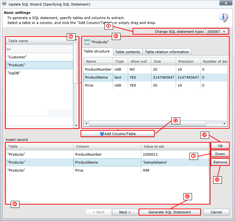Switch to the Table contents tab
235x221 pixels.
128,52
